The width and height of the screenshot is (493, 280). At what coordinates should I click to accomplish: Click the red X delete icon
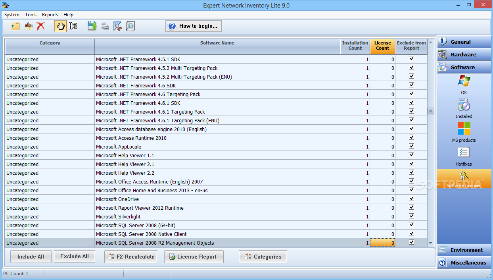click(40, 26)
